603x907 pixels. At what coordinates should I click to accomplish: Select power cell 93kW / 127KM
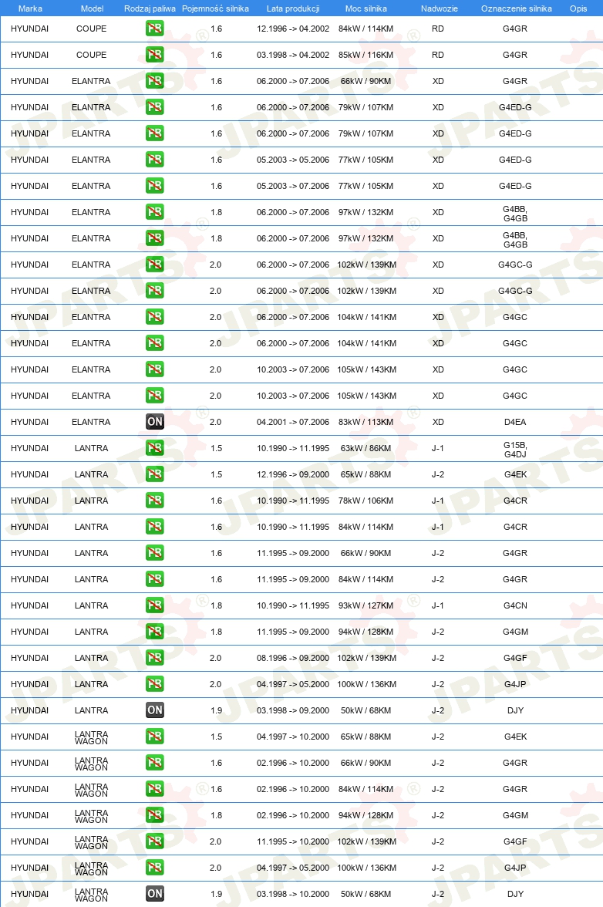366,605
